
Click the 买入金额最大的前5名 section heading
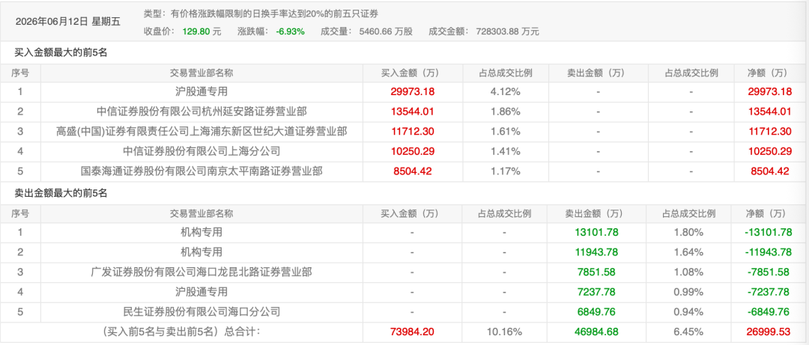tap(60, 52)
